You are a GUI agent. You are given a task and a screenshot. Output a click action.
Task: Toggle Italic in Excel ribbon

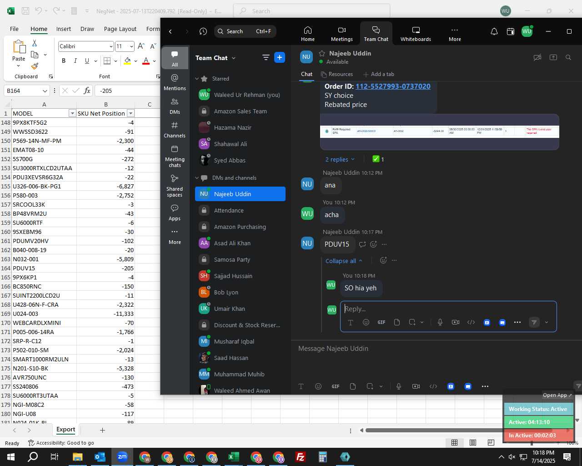coord(75,61)
